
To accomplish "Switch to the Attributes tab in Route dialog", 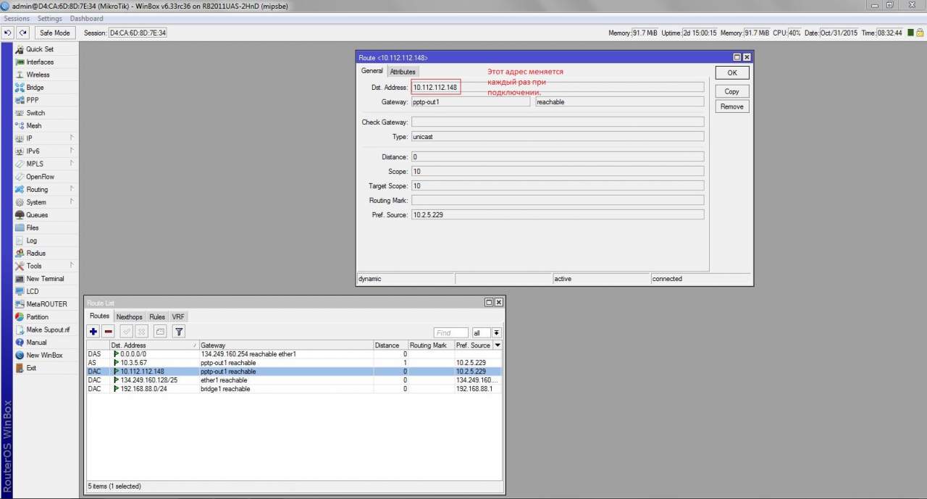I will pyautogui.click(x=403, y=72).
